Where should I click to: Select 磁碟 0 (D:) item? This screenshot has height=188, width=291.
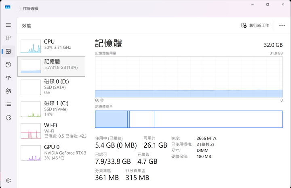(51, 87)
